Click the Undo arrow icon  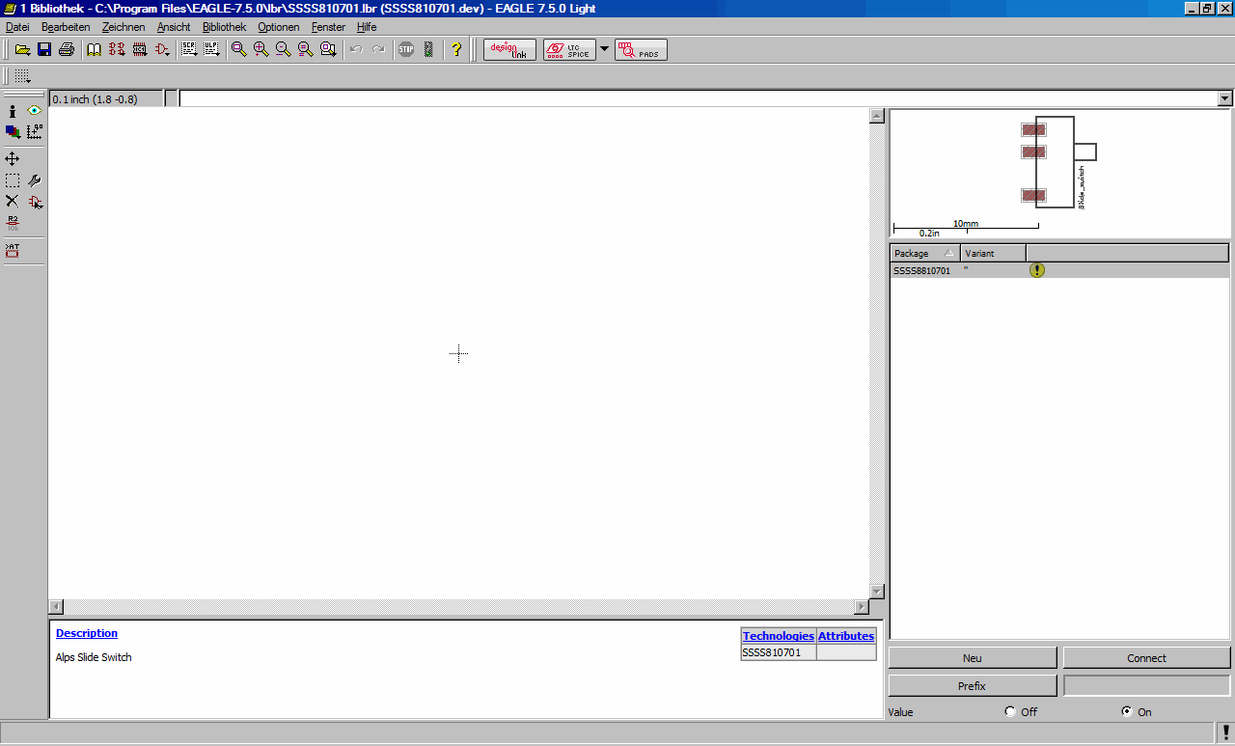point(356,49)
